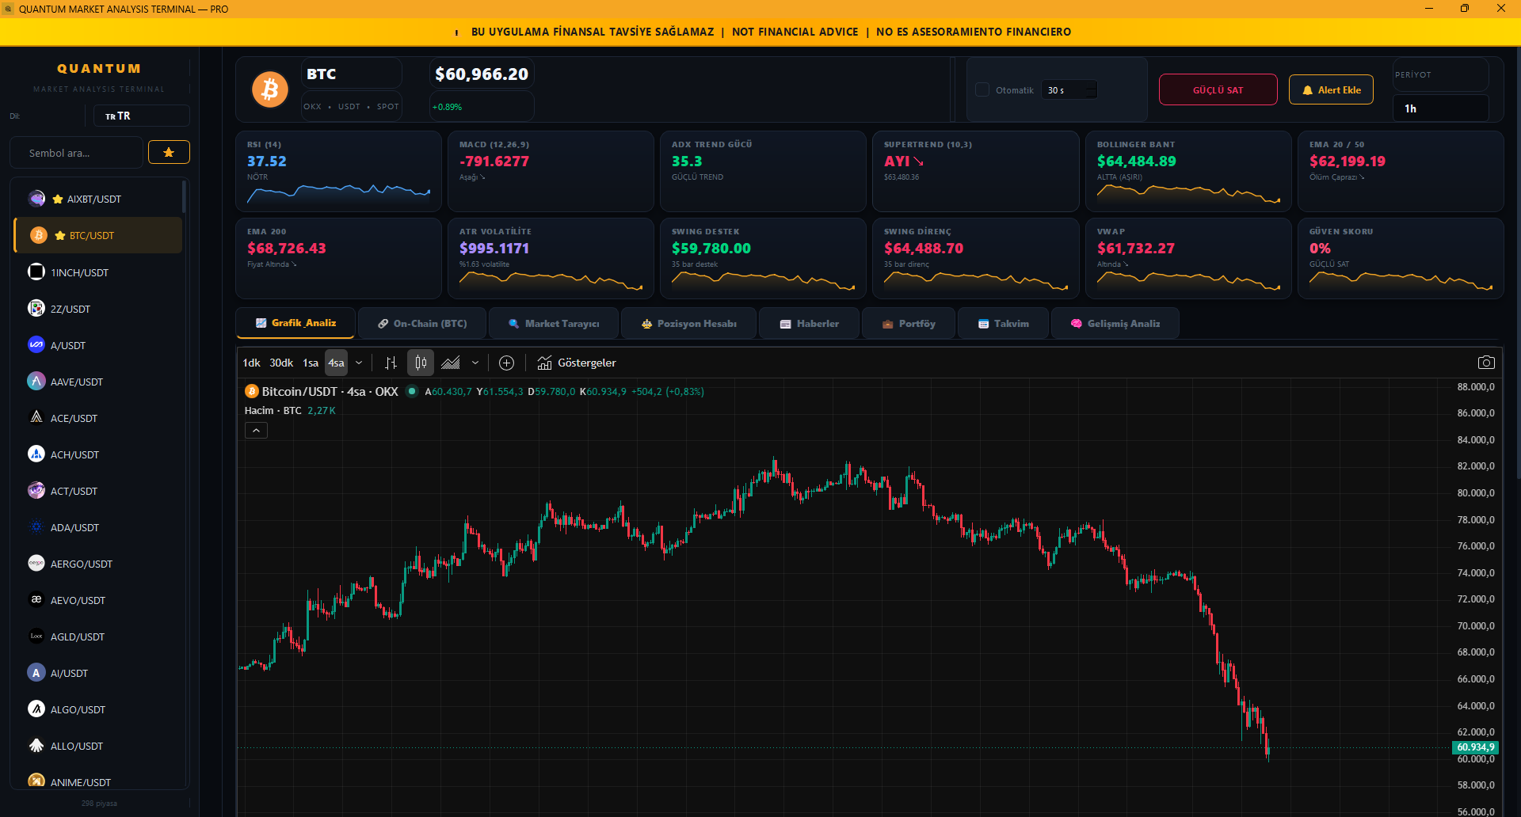Click the RSI (14) indicator card
The image size is (1521, 817).
click(338, 171)
